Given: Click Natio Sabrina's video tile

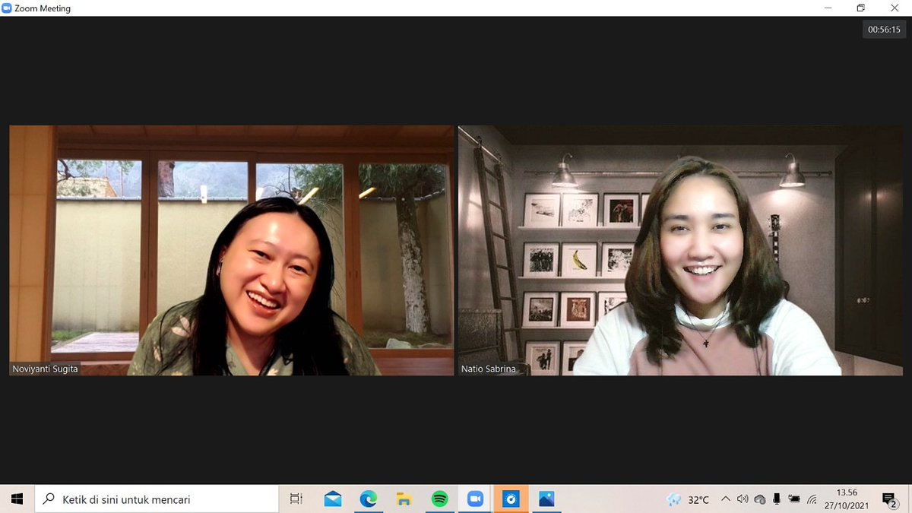Looking at the screenshot, I should [x=681, y=251].
